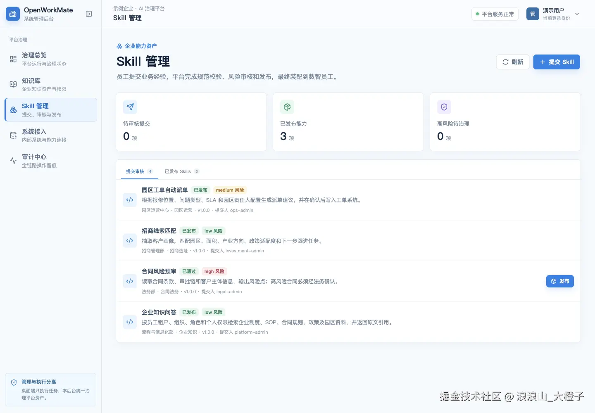Click the 待审核提交 paper plane icon
The width and height of the screenshot is (595, 413).
(x=130, y=107)
